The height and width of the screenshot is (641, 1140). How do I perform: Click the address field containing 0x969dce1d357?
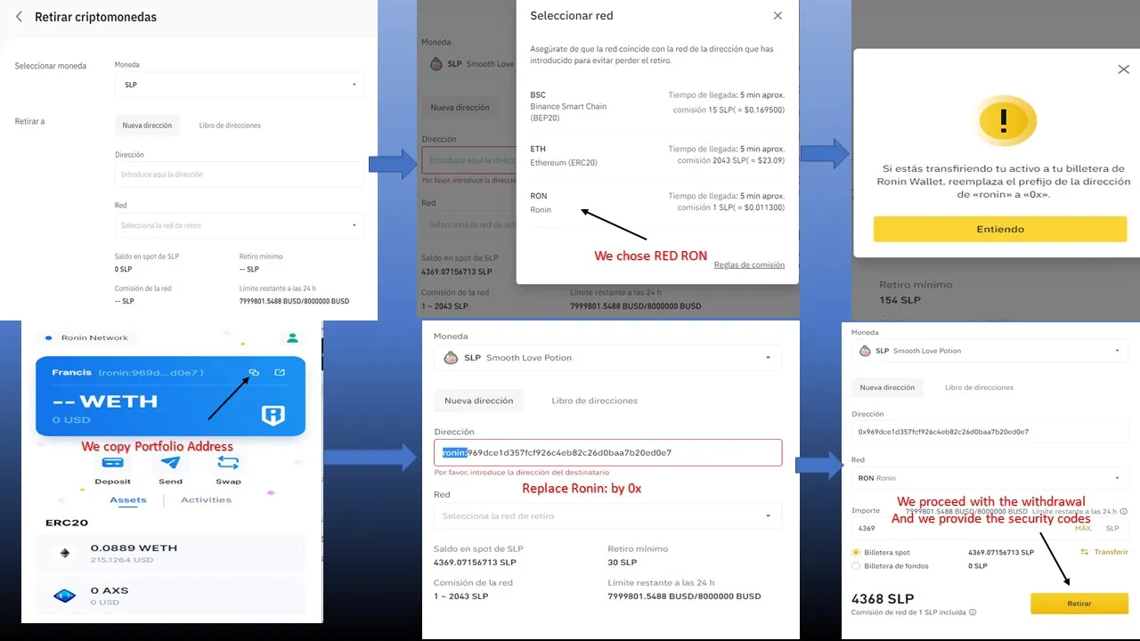pos(989,432)
